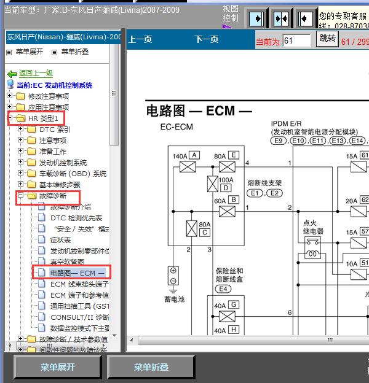Image resolution: width=369 pixels, height=383 pixels.
Task: Click the 返回上一级 link
Action: 36,73
